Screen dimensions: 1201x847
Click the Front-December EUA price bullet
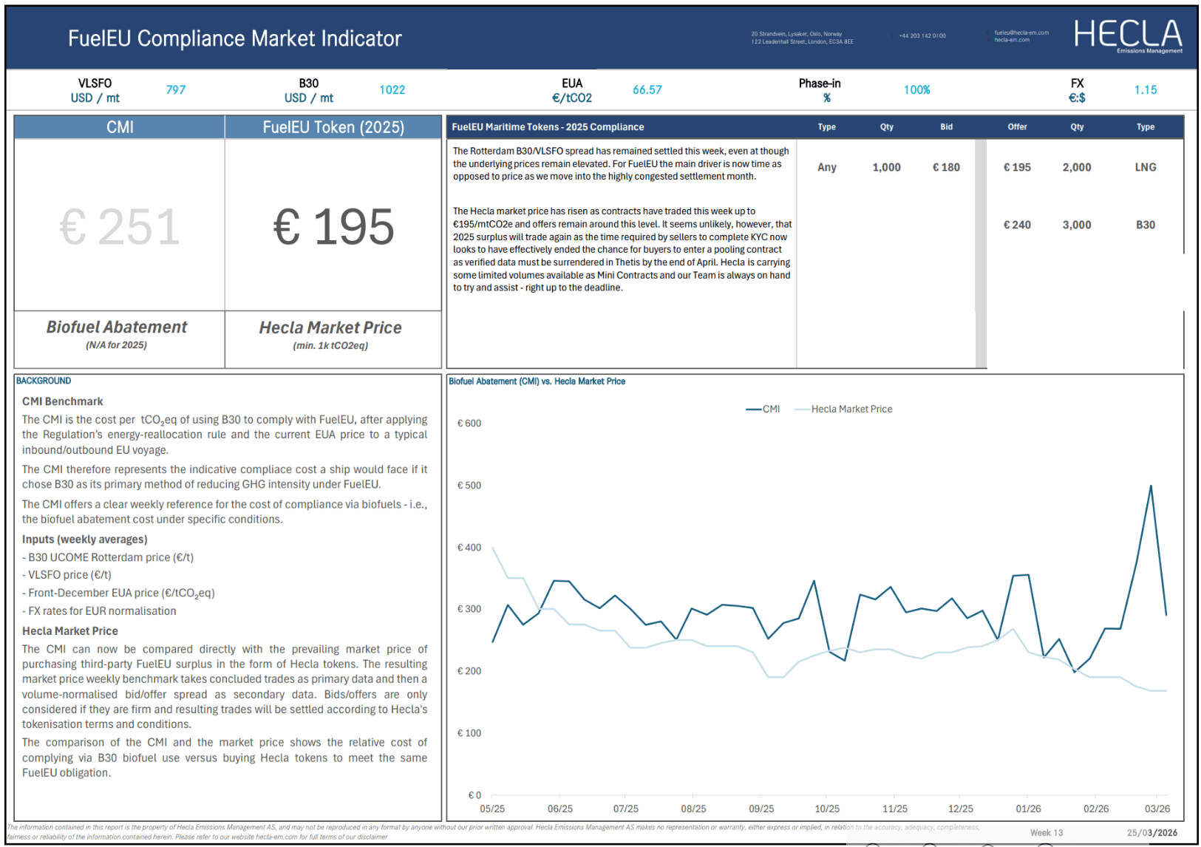point(118,593)
